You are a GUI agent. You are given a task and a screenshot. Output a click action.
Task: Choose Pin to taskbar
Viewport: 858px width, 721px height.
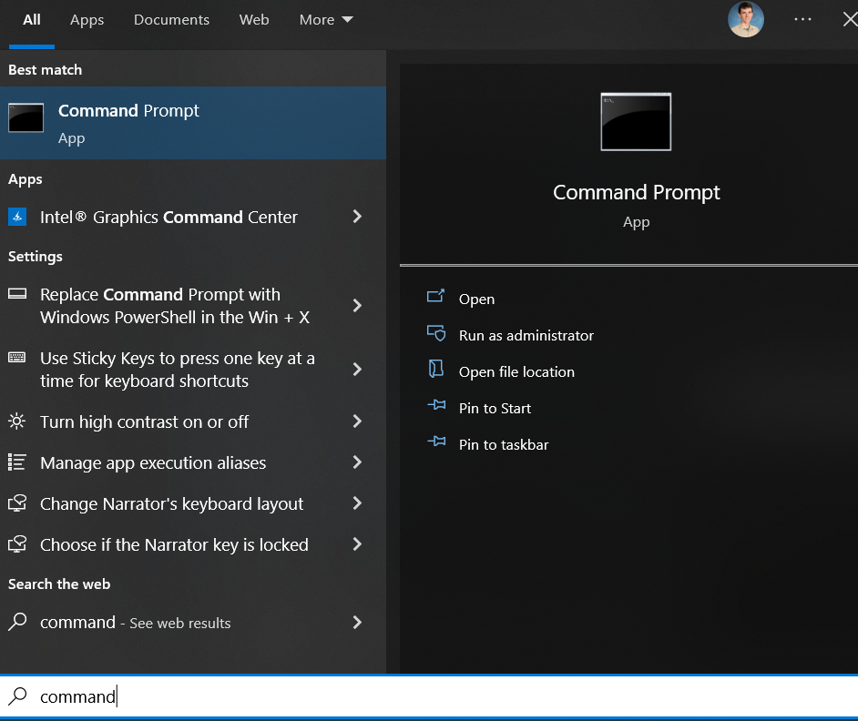tap(504, 445)
